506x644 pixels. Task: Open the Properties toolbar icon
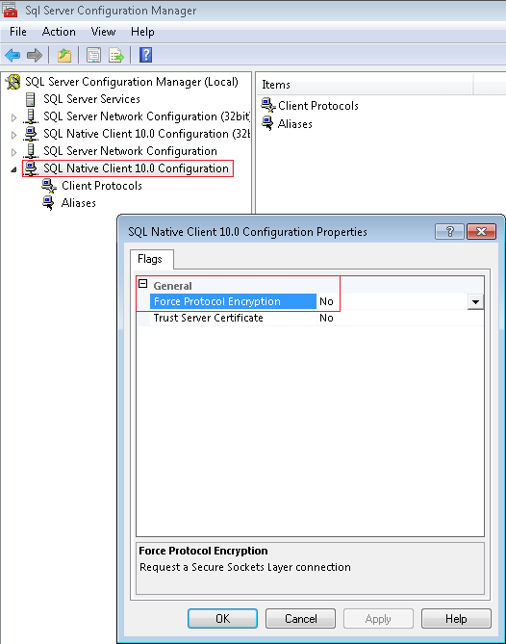point(93,55)
